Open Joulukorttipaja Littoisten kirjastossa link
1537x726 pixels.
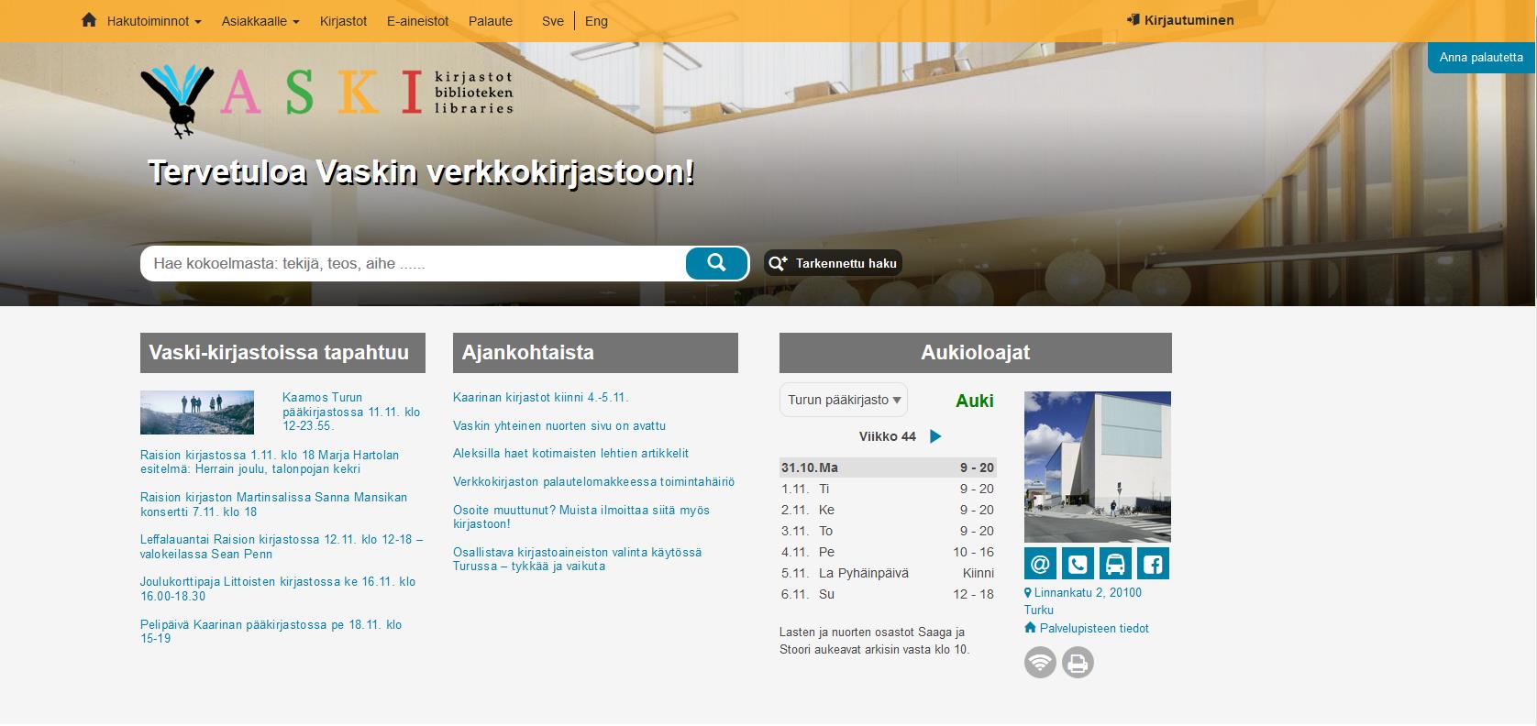[278, 588]
